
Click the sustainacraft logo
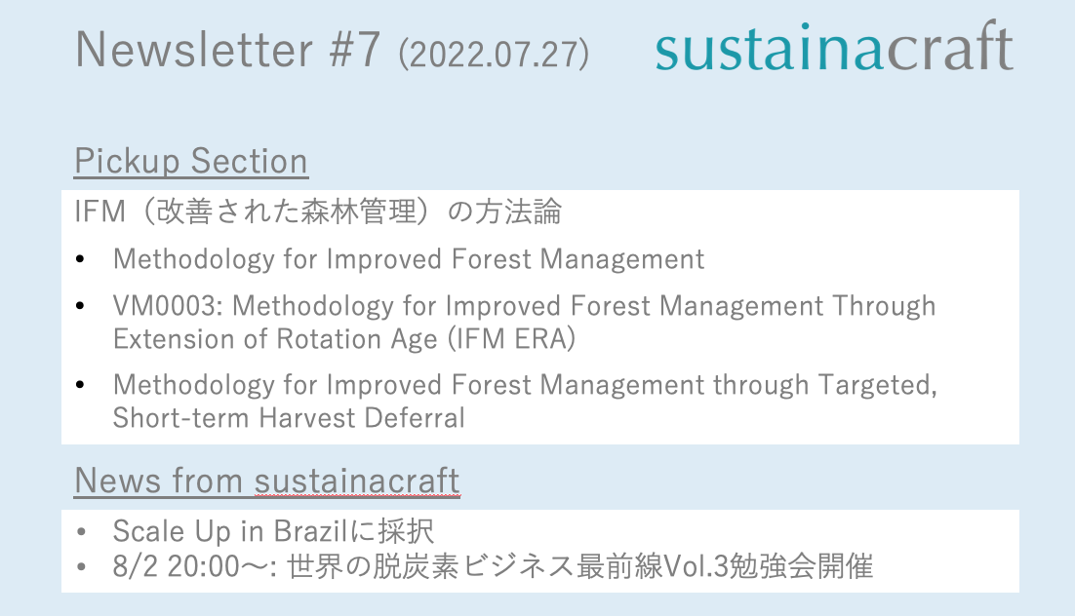coord(834,49)
